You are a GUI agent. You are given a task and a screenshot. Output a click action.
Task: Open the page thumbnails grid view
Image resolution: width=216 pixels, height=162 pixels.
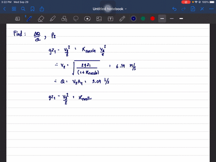point(14,9)
